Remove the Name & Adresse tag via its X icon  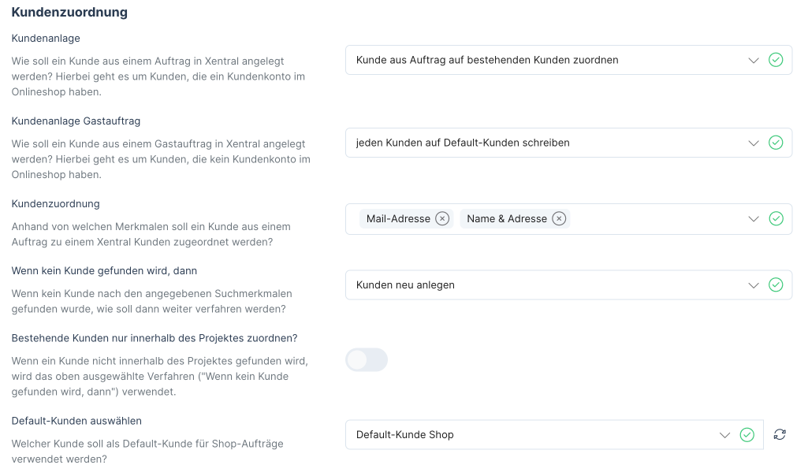point(559,218)
